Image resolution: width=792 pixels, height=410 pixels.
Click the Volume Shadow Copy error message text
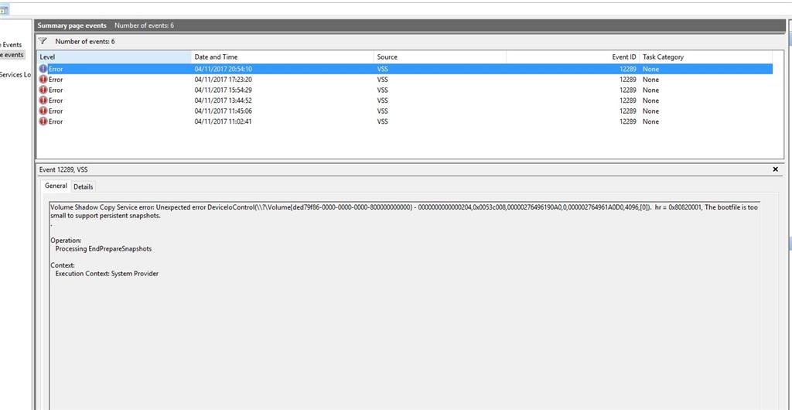[x=404, y=211]
